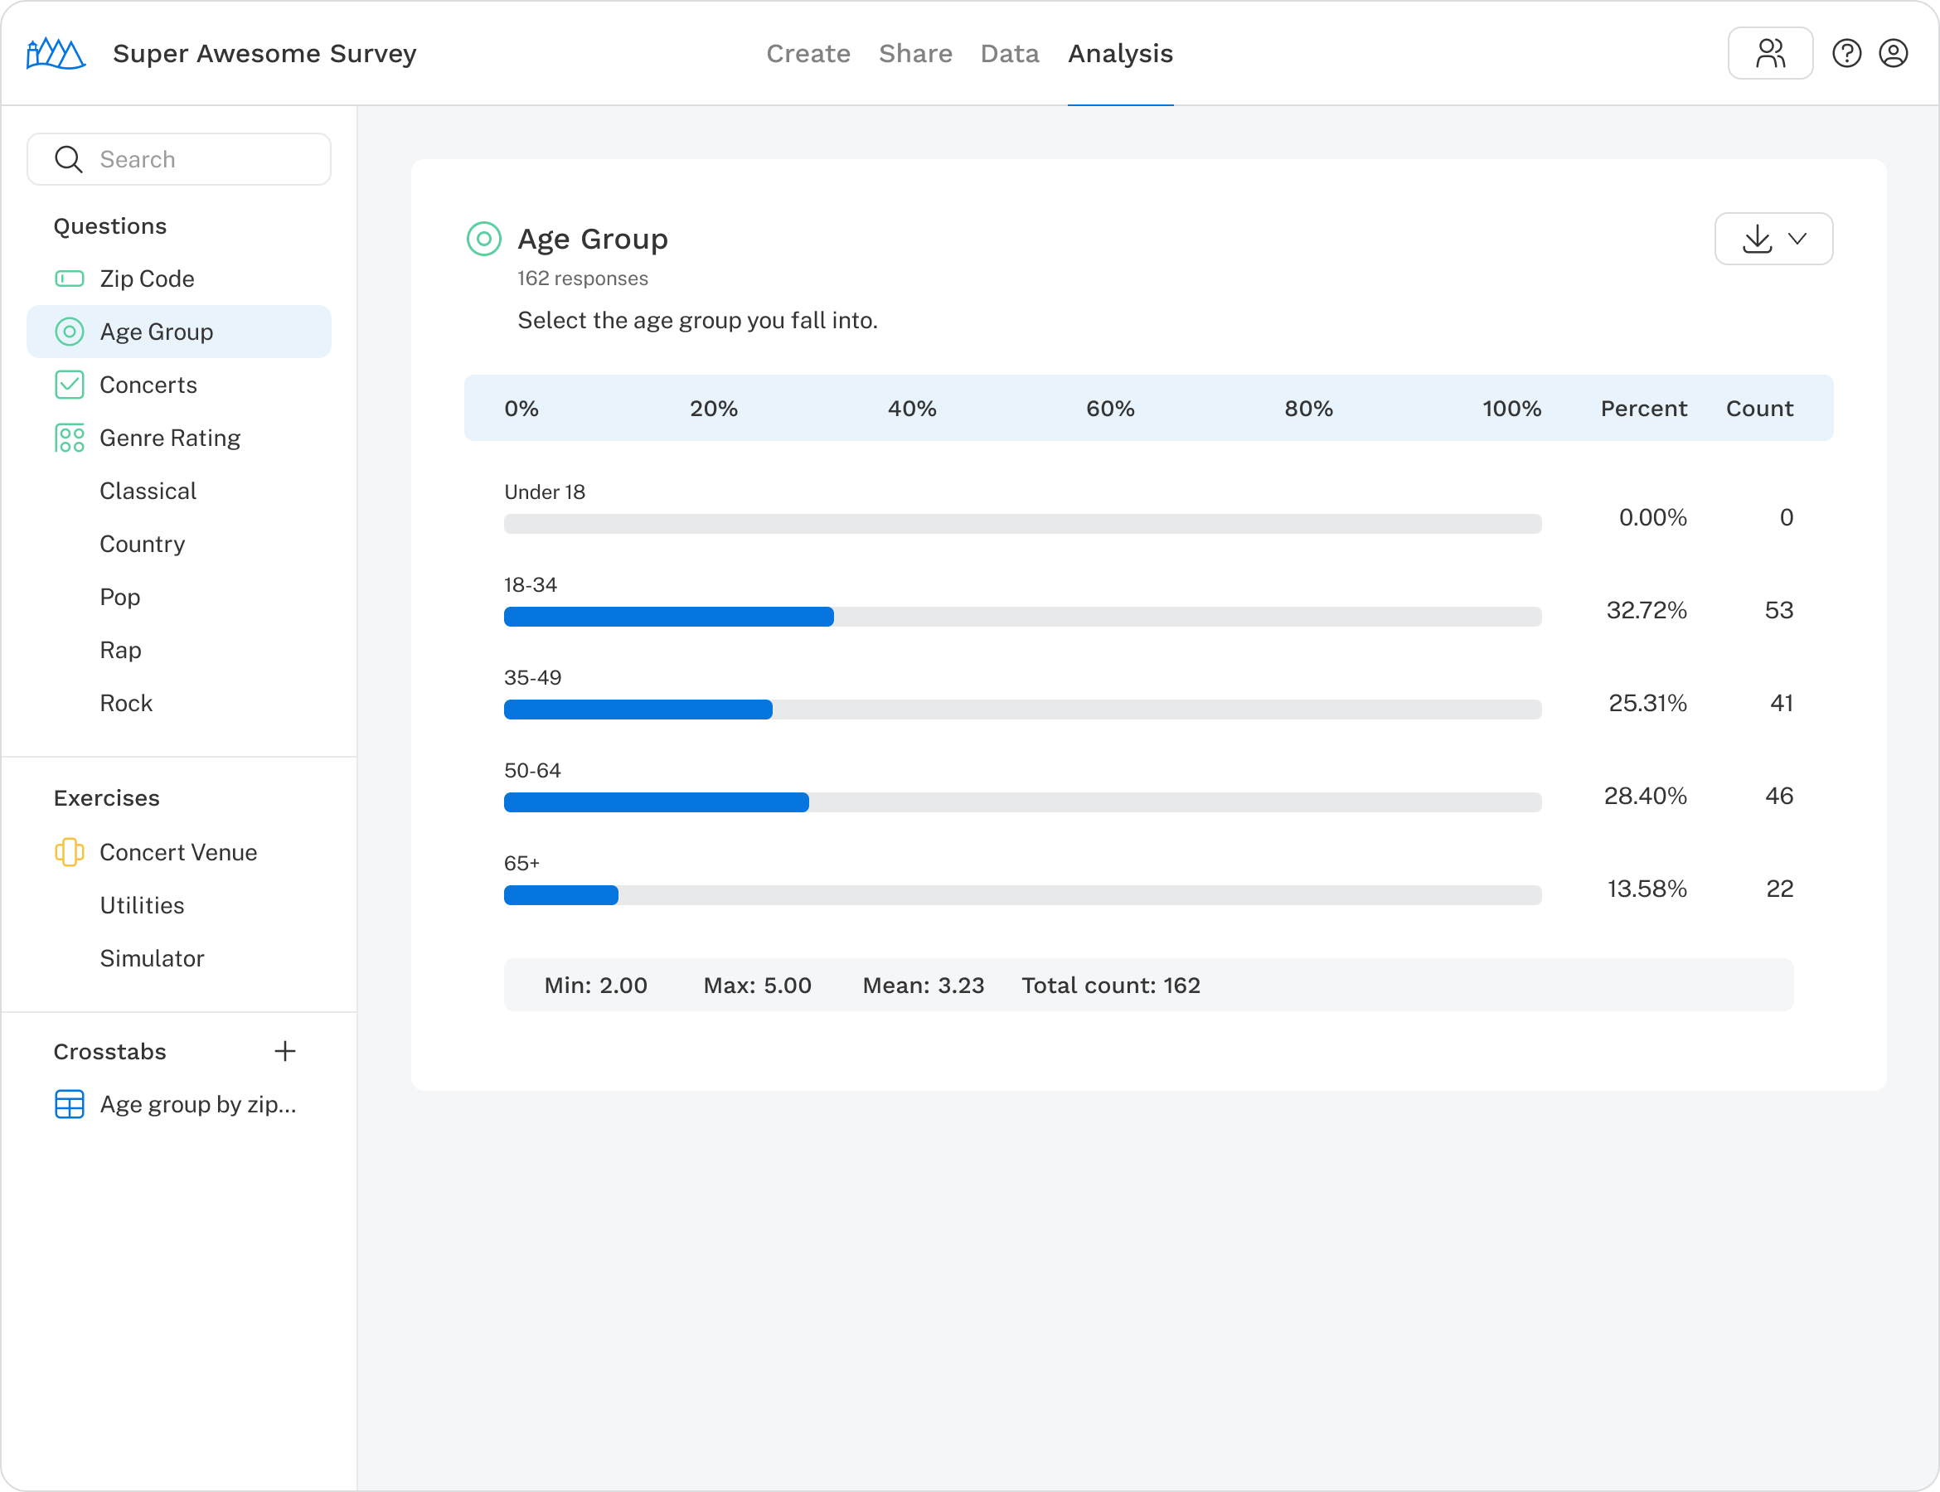Click the 65+ progress bar
1940x1492 pixels.
1022,895
